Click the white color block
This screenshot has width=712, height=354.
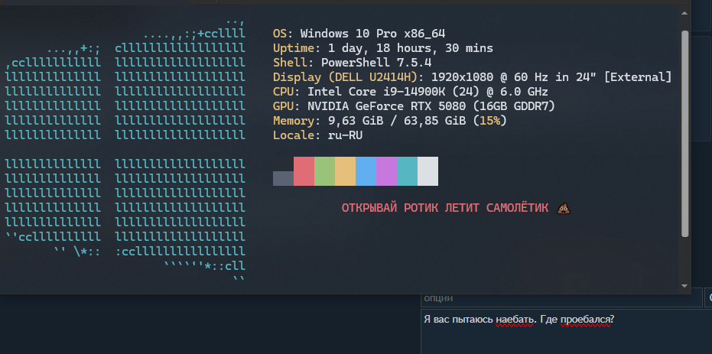tap(428, 171)
